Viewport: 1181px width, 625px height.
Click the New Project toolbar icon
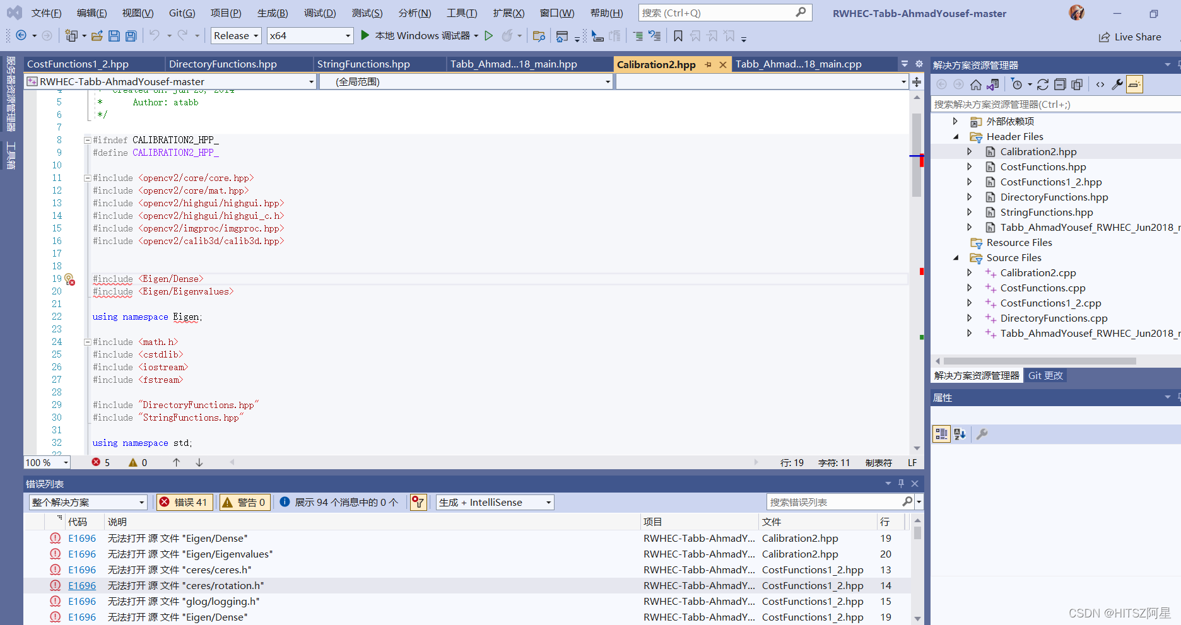click(x=71, y=36)
